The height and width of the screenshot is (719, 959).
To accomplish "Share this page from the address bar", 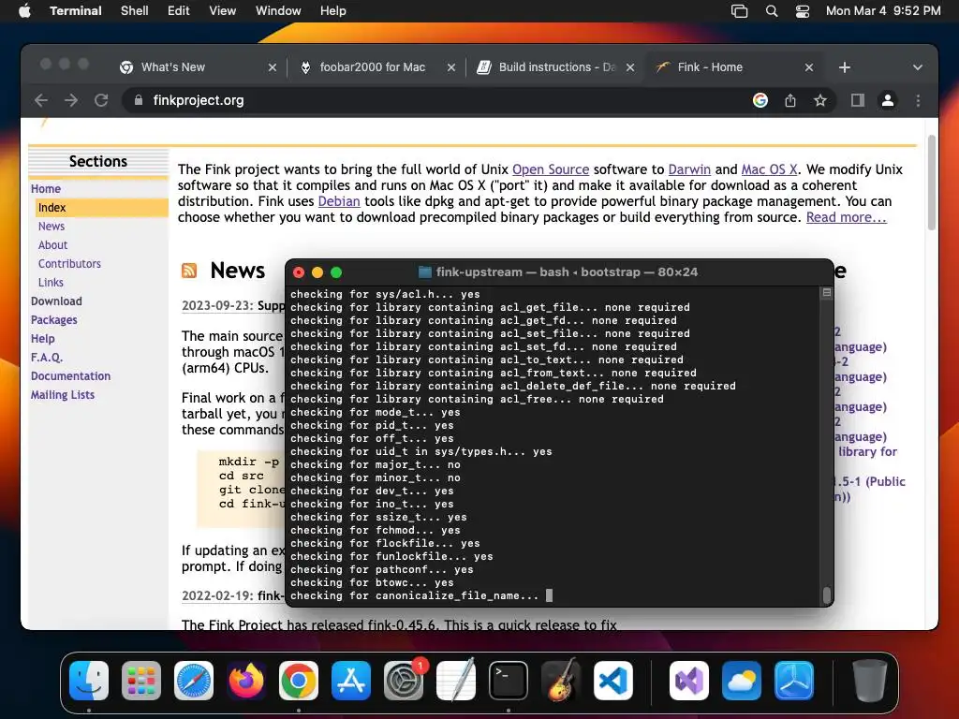I will pos(790,100).
